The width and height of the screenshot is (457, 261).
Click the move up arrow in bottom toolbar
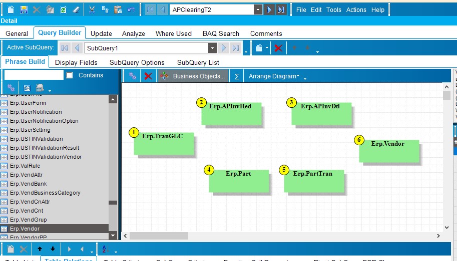pyautogui.click(x=40, y=249)
